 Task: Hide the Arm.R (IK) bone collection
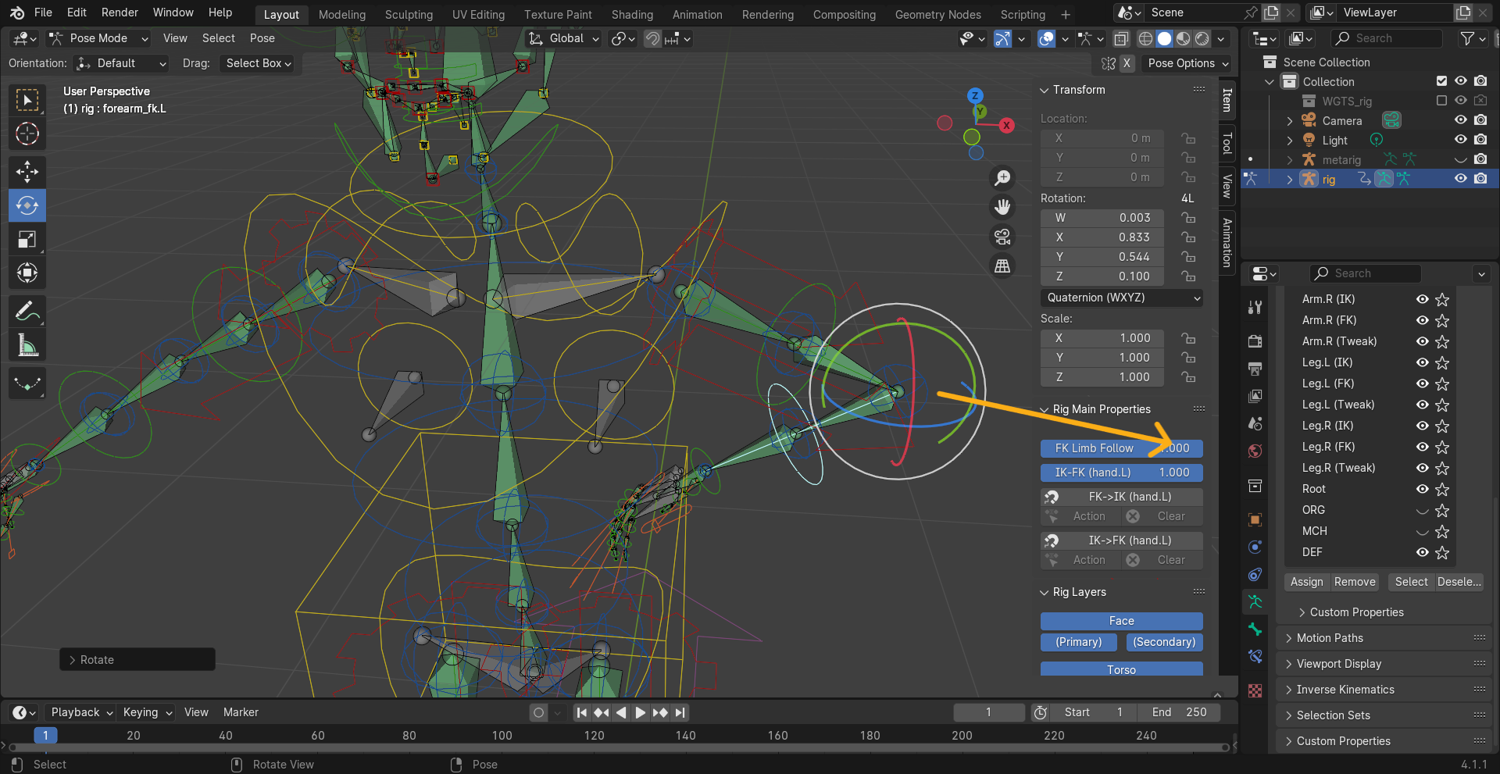point(1423,299)
